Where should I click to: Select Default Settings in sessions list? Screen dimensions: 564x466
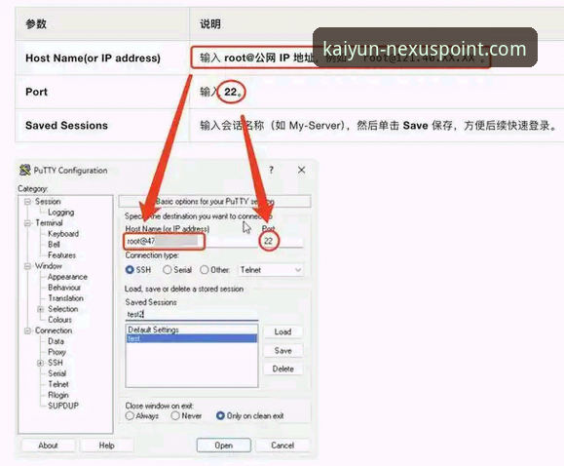[192, 330]
